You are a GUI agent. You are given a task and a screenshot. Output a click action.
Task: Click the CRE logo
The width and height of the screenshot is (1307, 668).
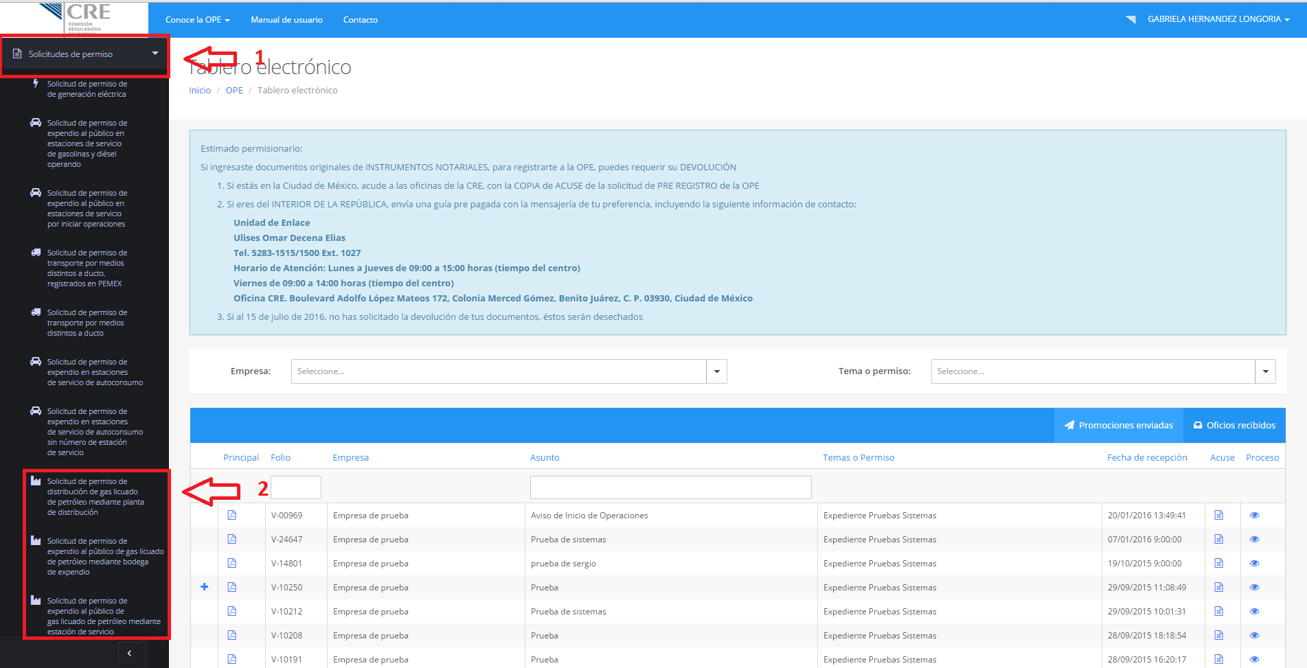tap(76, 18)
